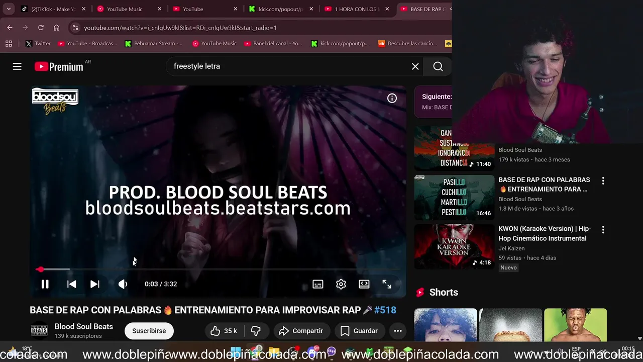
Task: Open 'Descubre las cancio...' bookmark
Action: click(407, 44)
